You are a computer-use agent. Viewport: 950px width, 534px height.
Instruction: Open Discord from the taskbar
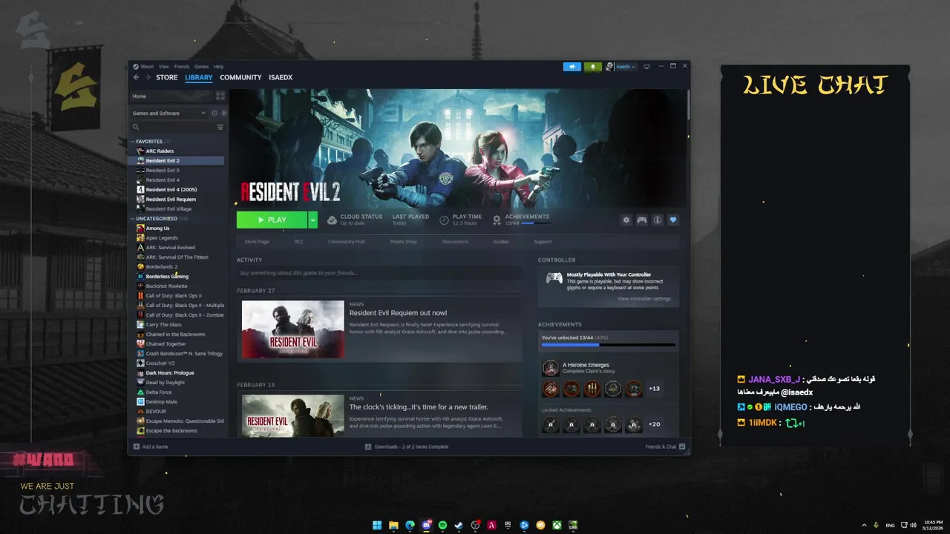tap(426, 525)
